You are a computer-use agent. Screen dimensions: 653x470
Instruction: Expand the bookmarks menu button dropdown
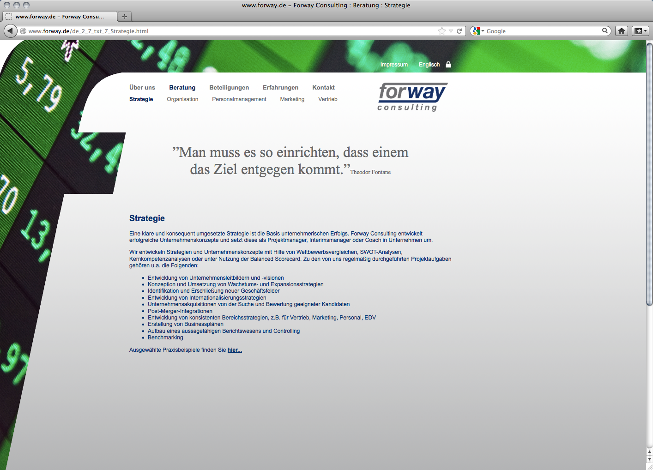(641, 31)
